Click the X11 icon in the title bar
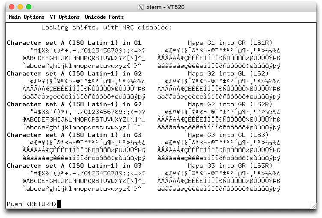This screenshot has height=218, width=322. pyautogui.click(x=140, y=7)
